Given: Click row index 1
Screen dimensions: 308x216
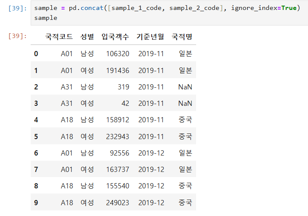Looking at the screenshot, I should 36,70.
